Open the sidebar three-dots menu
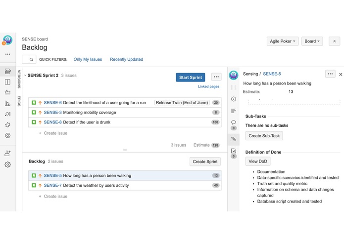Screen dimensions: 344x244 point(8,54)
